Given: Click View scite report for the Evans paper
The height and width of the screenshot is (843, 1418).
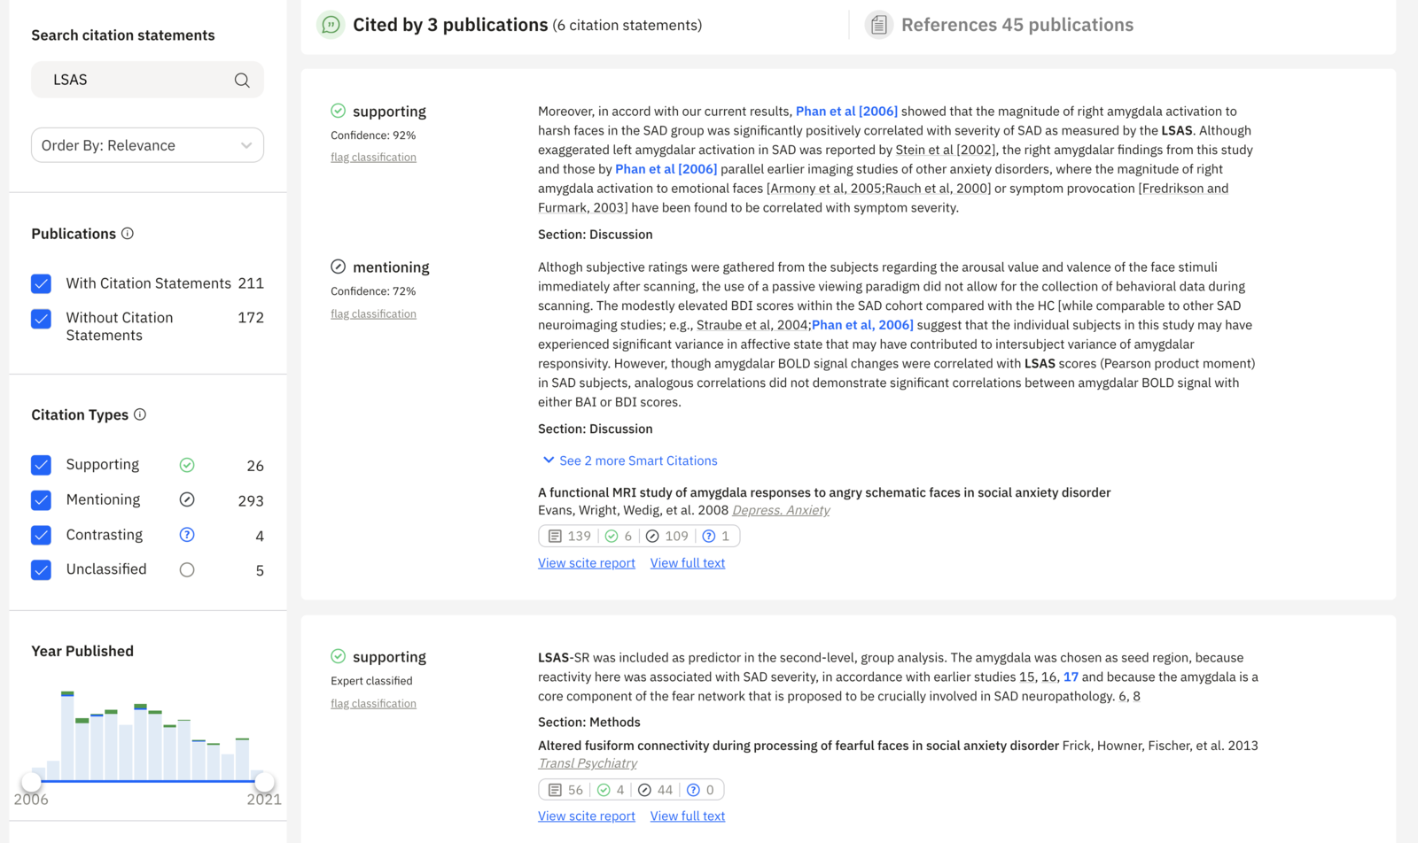Looking at the screenshot, I should 586,562.
